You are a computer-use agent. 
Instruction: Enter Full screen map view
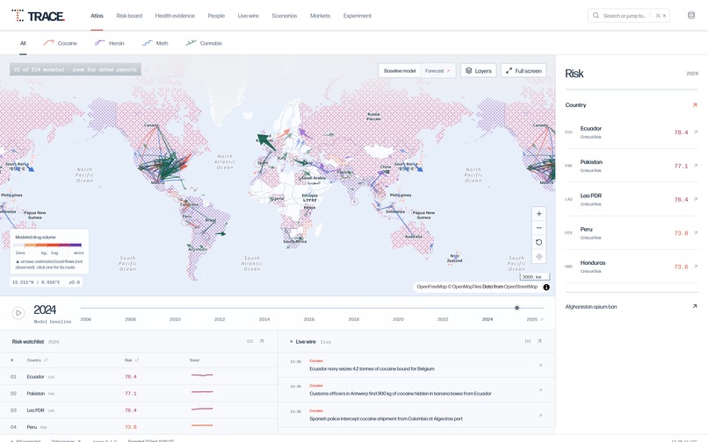[x=524, y=71]
